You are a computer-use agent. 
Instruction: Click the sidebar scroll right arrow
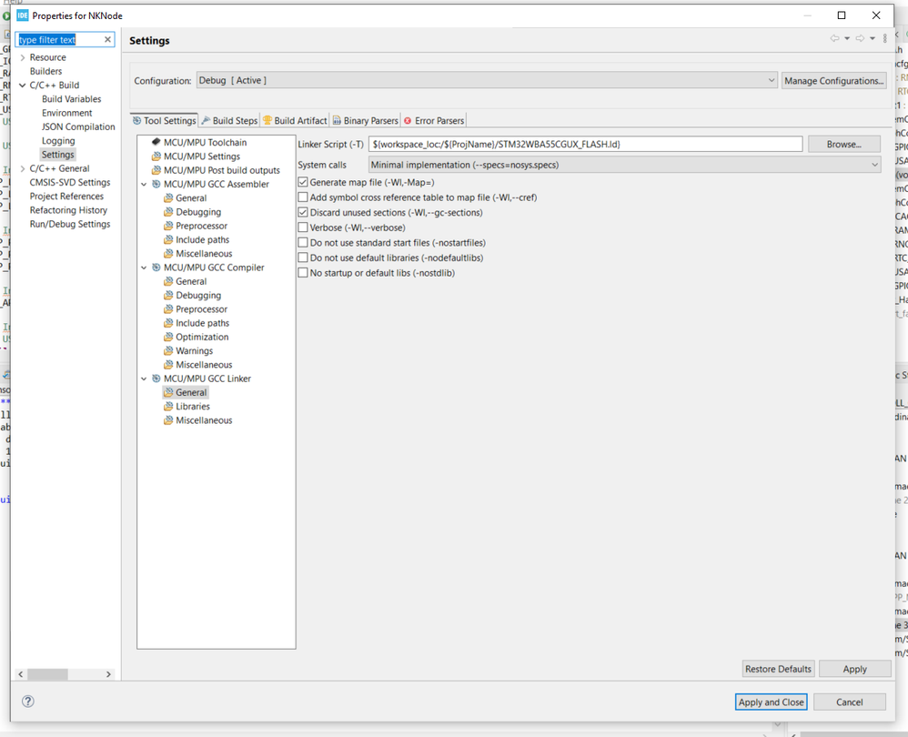pyautogui.click(x=108, y=674)
